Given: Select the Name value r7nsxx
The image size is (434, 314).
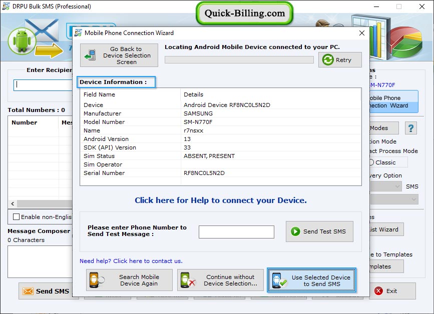Looking at the screenshot, I should (x=194, y=130).
